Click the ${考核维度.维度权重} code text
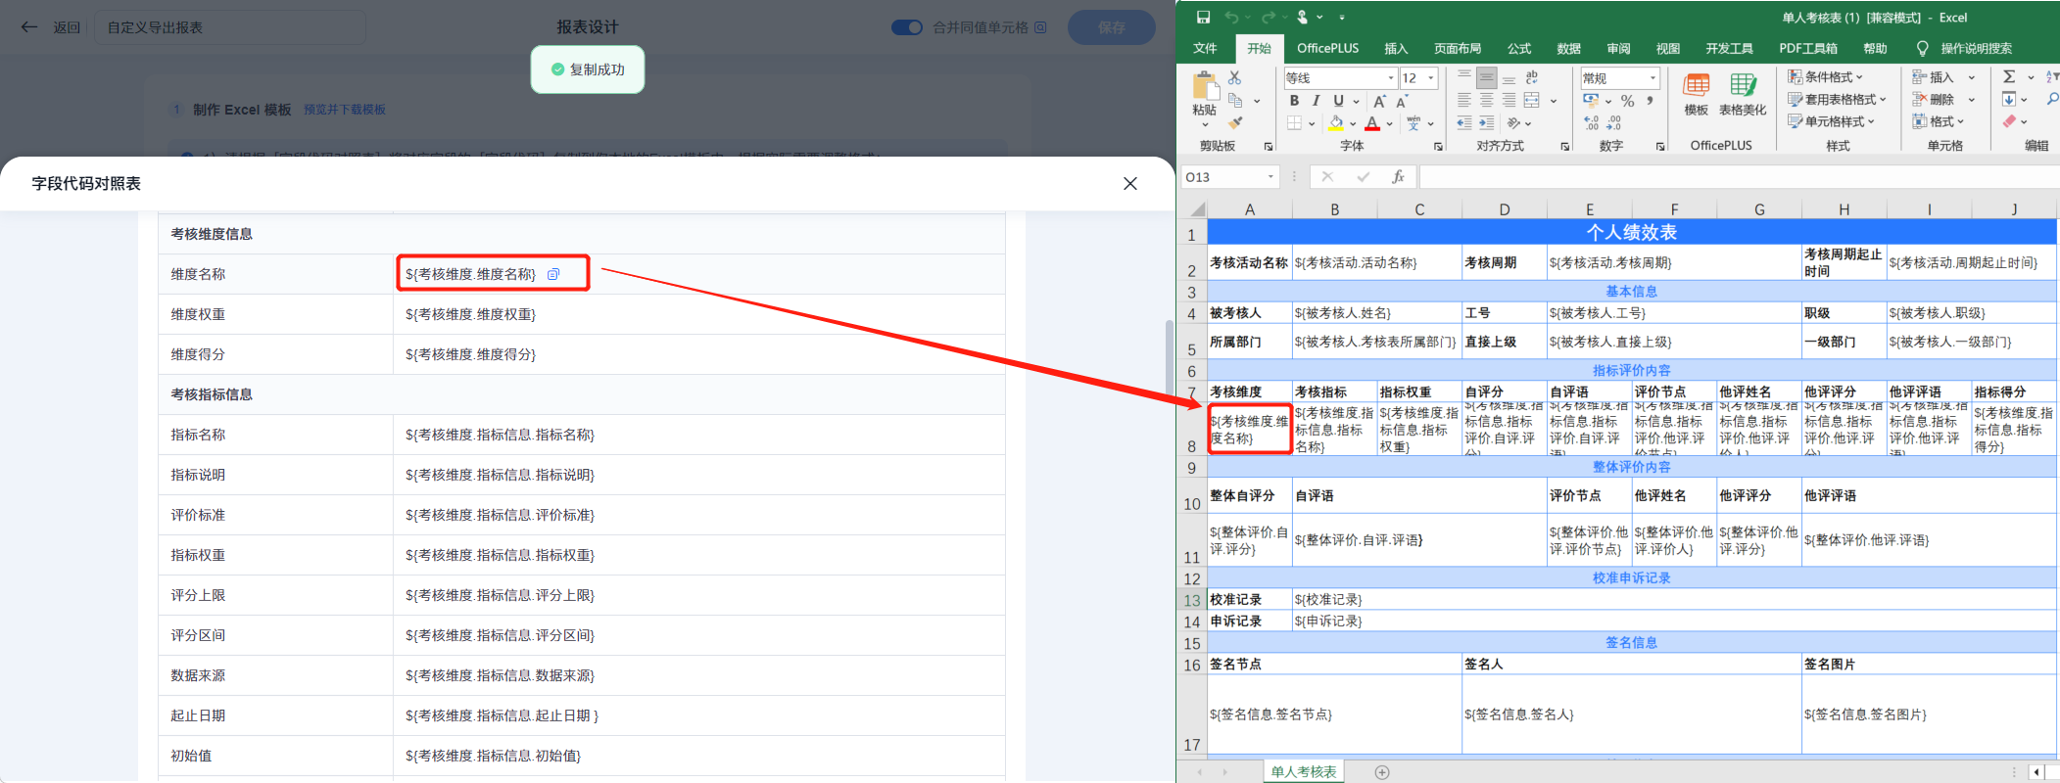 click(x=470, y=314)
